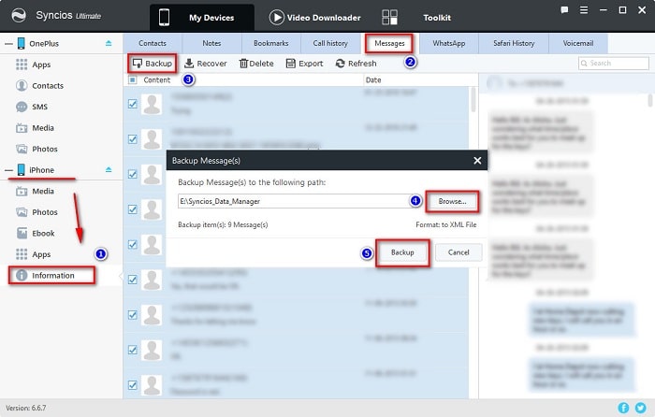The width and height of the screenshot is (655, 417).
Task: Eject the iPhone device
Action: (x=109, y=169)
